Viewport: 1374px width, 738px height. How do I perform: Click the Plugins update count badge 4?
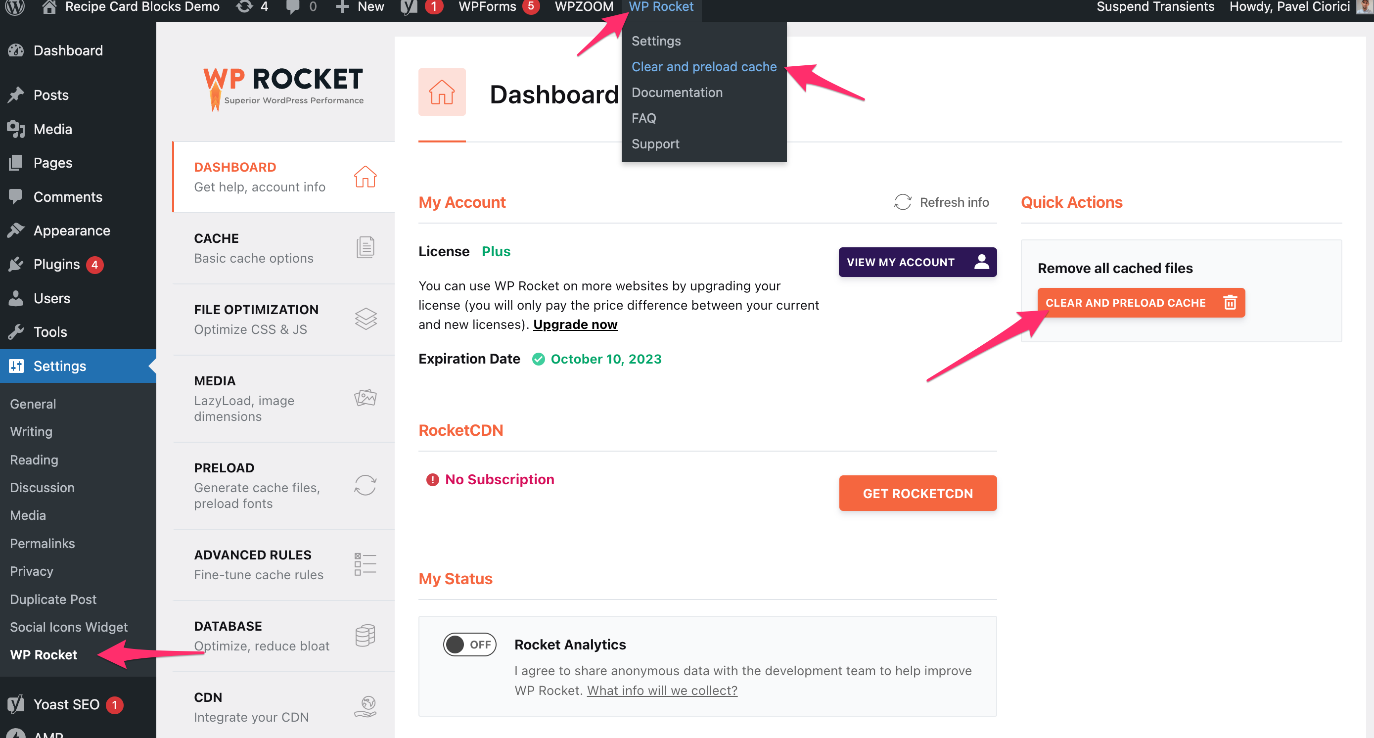pos(94,264)
